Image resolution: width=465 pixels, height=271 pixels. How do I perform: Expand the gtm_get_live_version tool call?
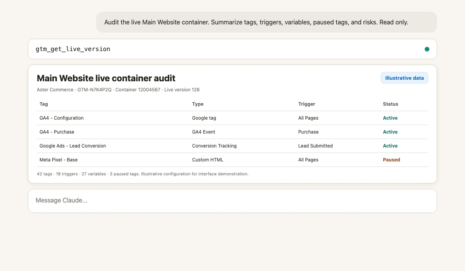click(232, 49)
